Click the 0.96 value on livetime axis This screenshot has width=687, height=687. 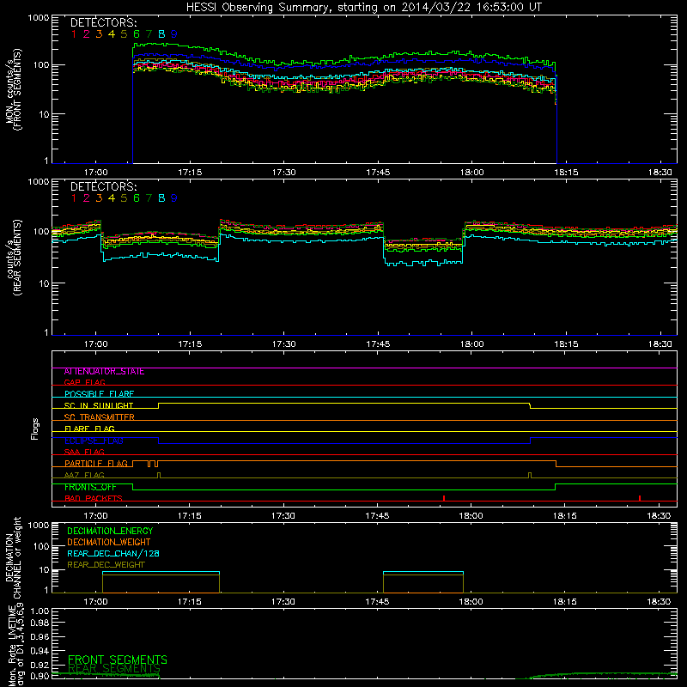tap(40, 636)
